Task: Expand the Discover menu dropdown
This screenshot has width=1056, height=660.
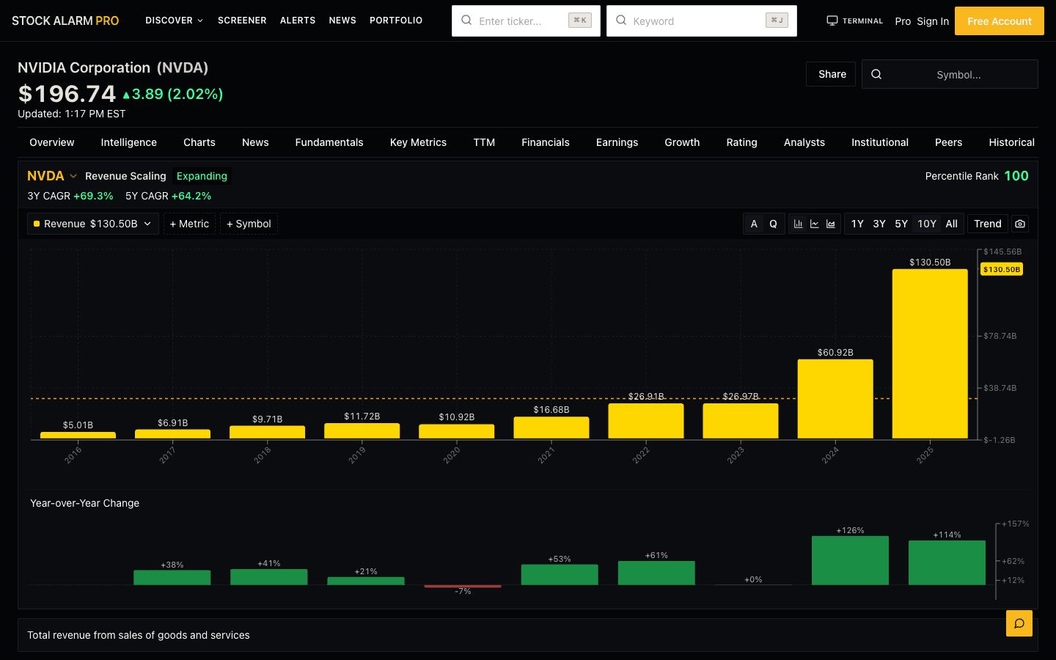Action: click(x=175, y=21)
